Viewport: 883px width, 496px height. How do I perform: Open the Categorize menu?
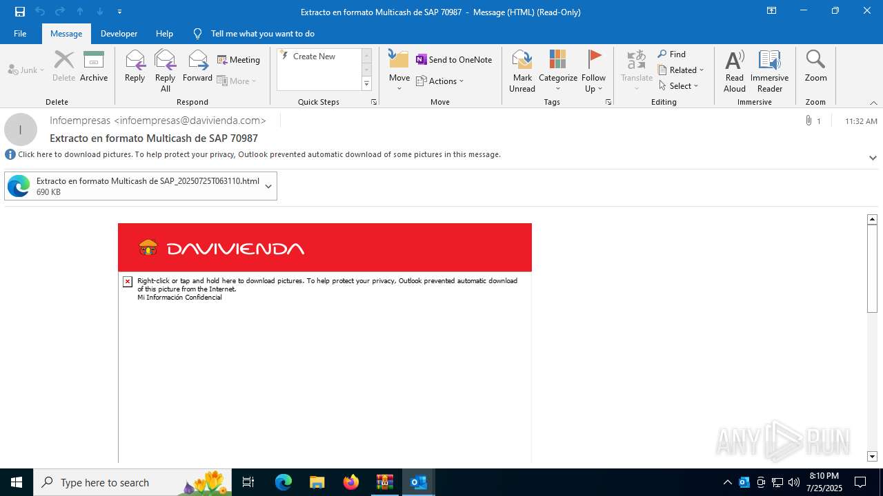tap(557, 70)
